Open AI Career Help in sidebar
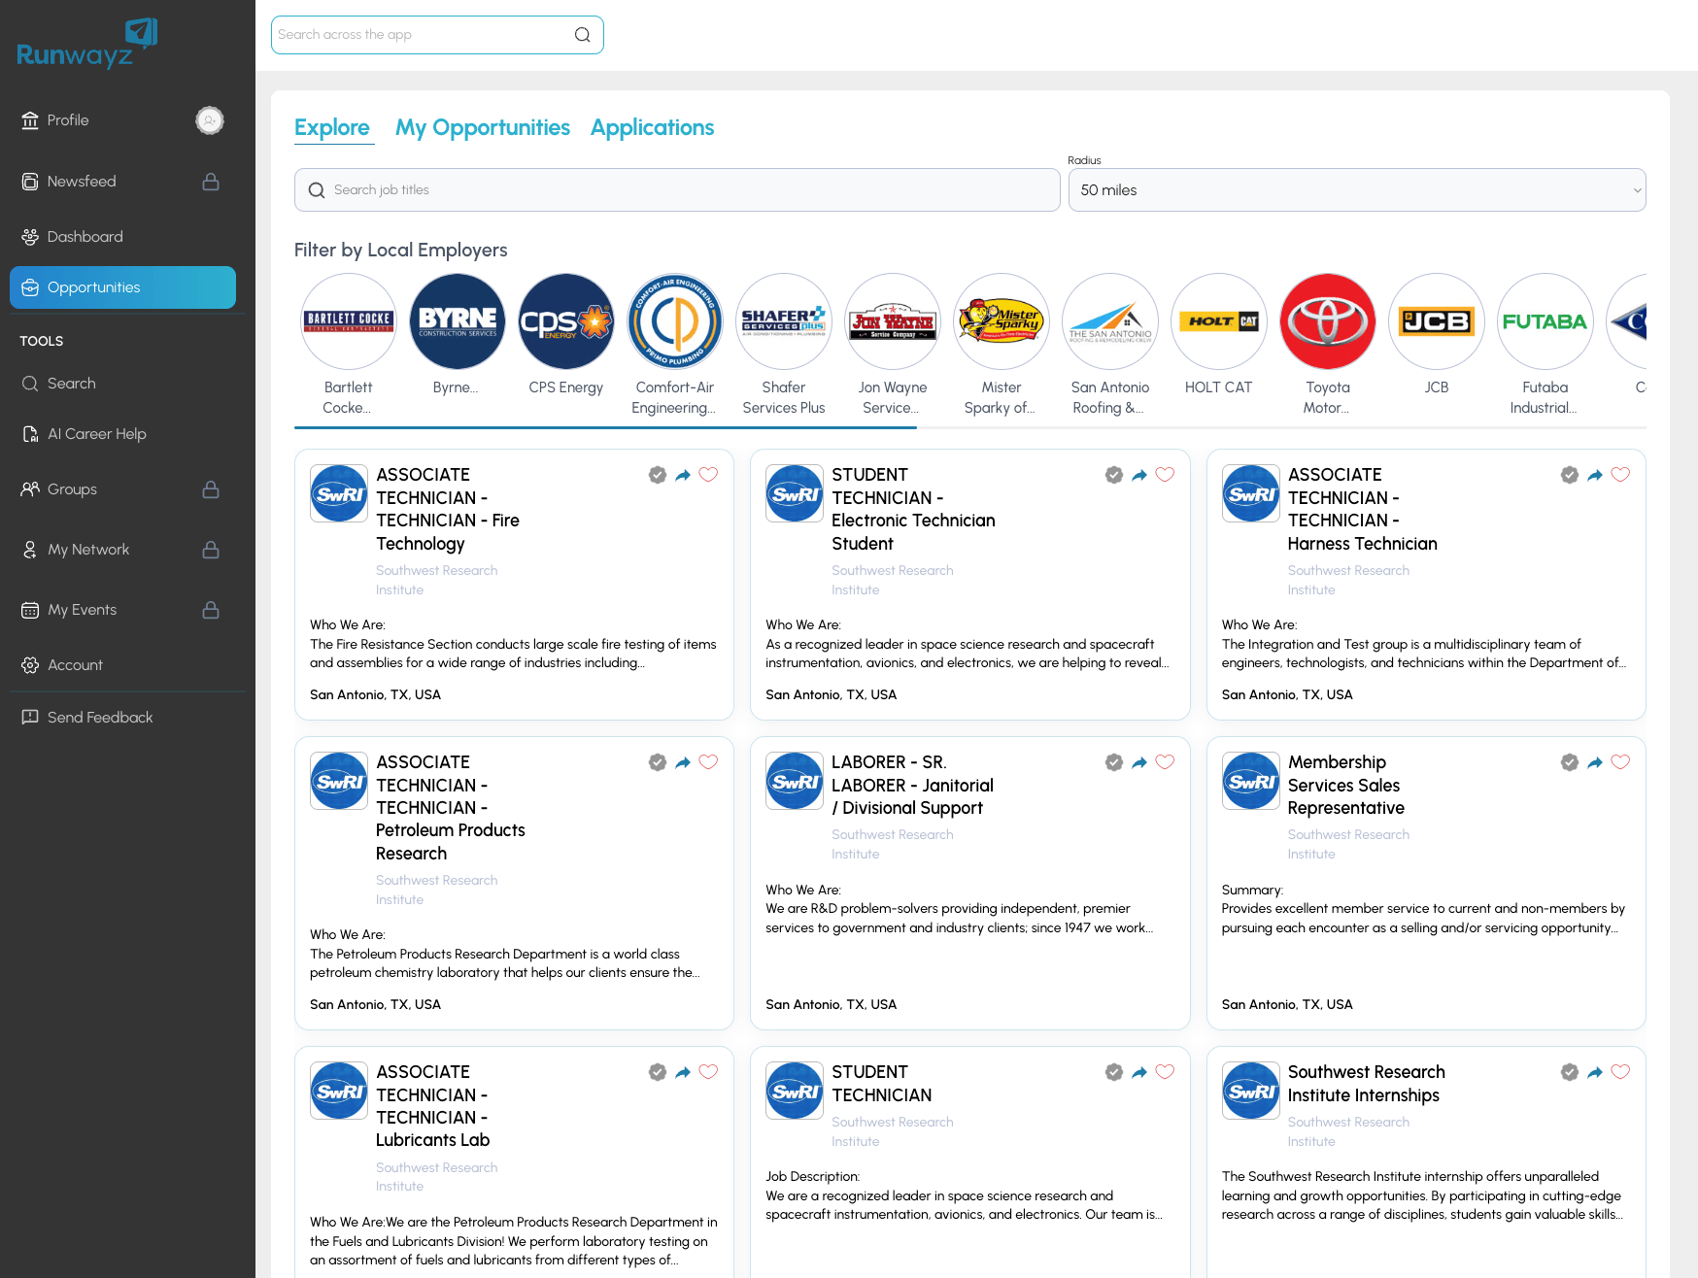The width and height of the screenshot is (1698, 1278). 96,434
